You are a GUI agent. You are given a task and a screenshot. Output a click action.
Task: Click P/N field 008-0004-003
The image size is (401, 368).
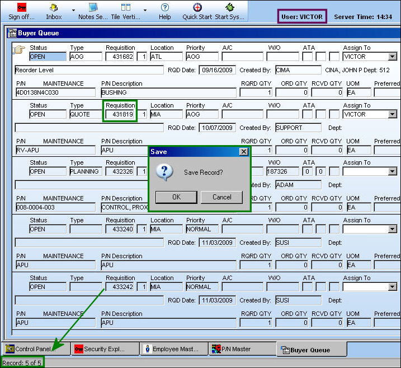(x=55, y=207)
